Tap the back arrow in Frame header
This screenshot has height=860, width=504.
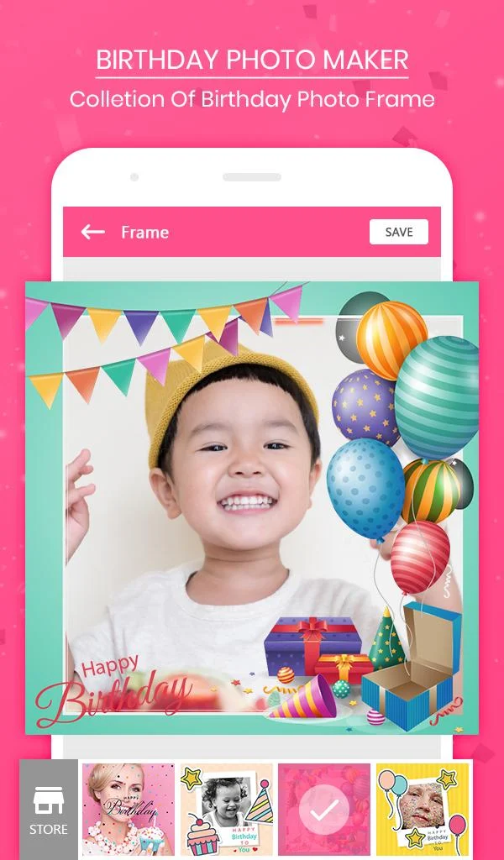[92, 232]
